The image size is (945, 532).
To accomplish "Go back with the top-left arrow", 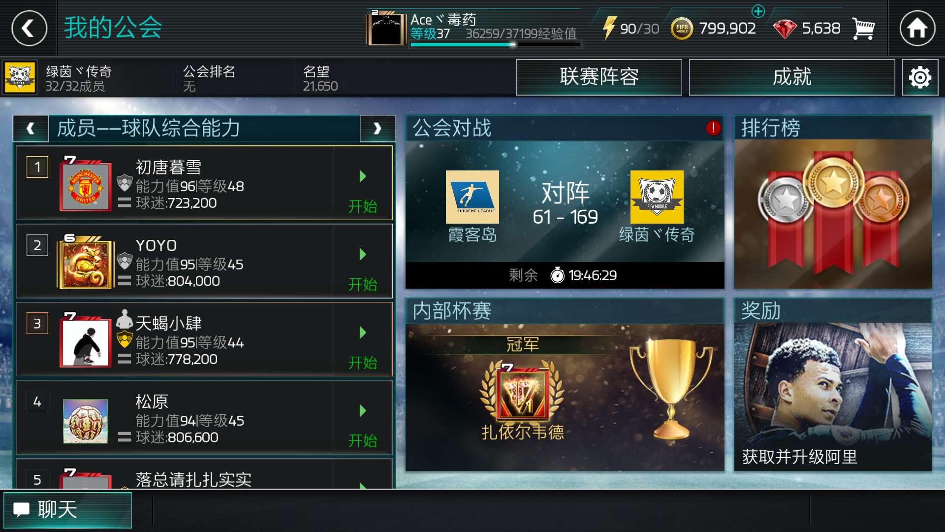I will [x=29, y=28].
